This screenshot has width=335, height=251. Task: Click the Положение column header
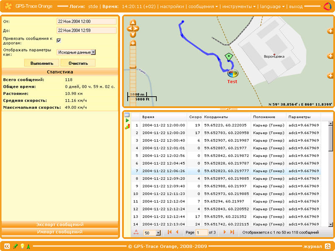tap(268, 117)
